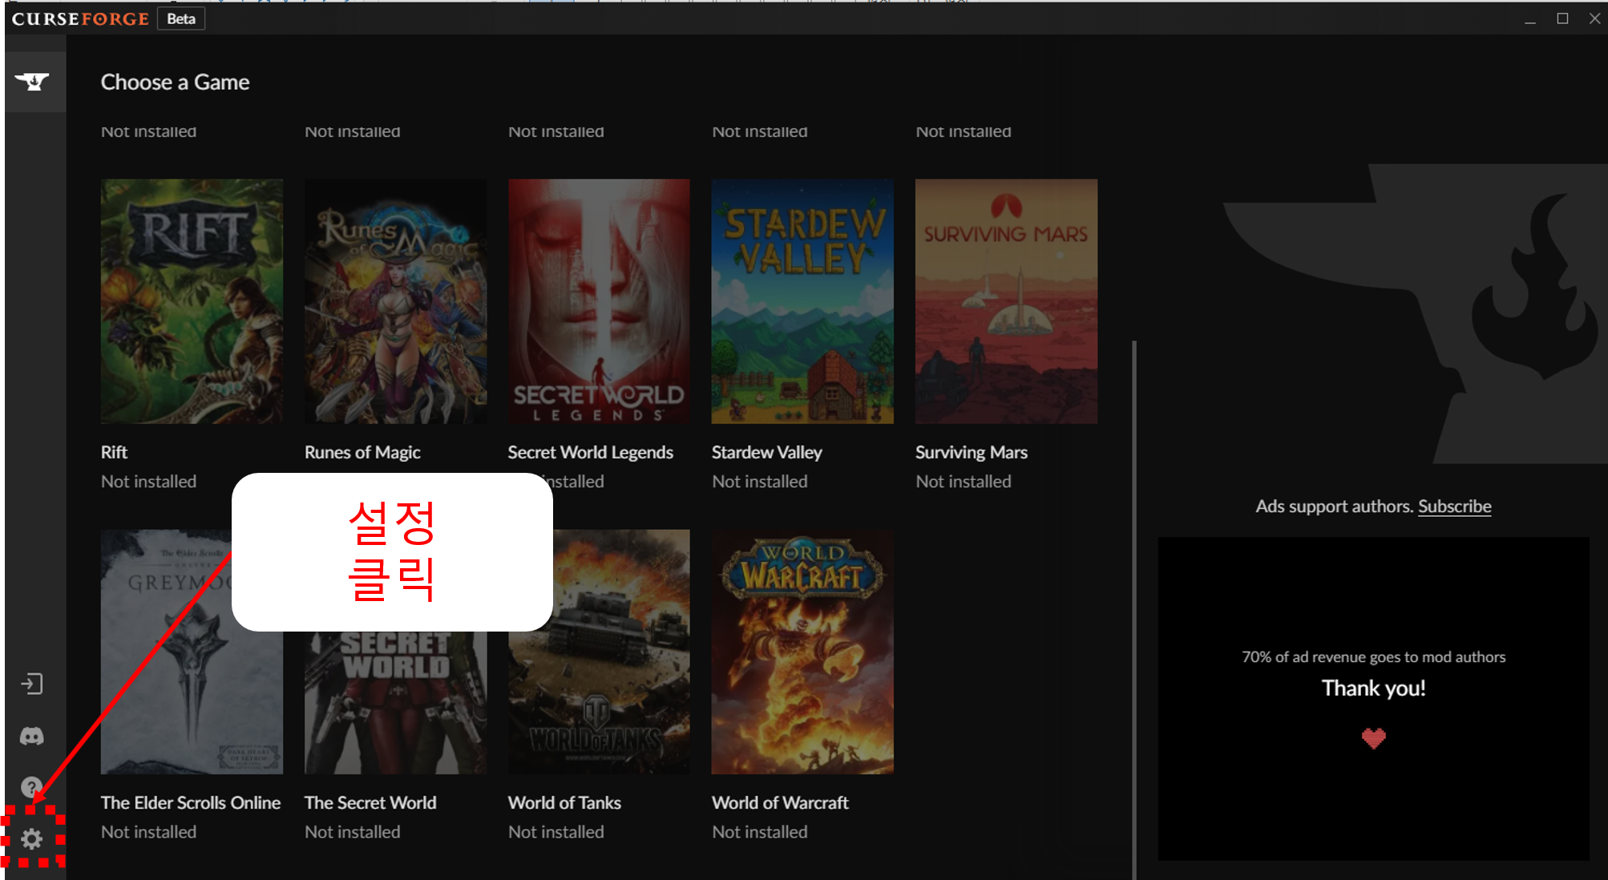The height and width of the screenshot is (880, 1608).
Task: Select The Elder Scrolls Online cover
Action: pos(192,652)
